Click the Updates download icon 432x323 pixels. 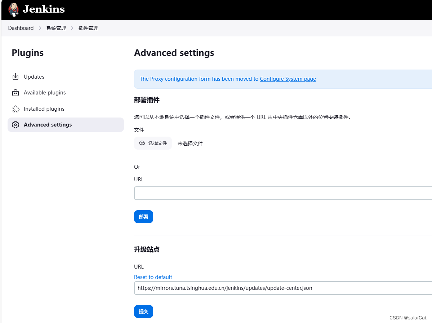15,77
